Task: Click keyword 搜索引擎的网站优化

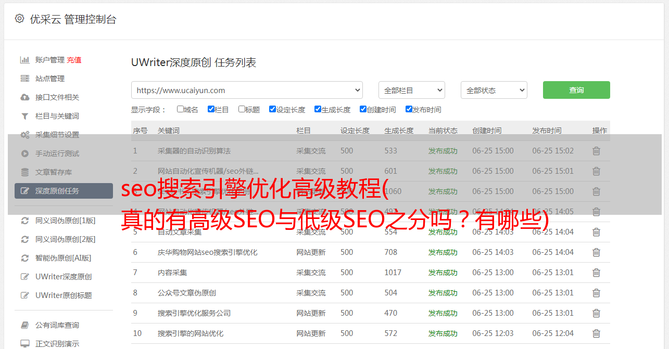Action: point(191,333)
